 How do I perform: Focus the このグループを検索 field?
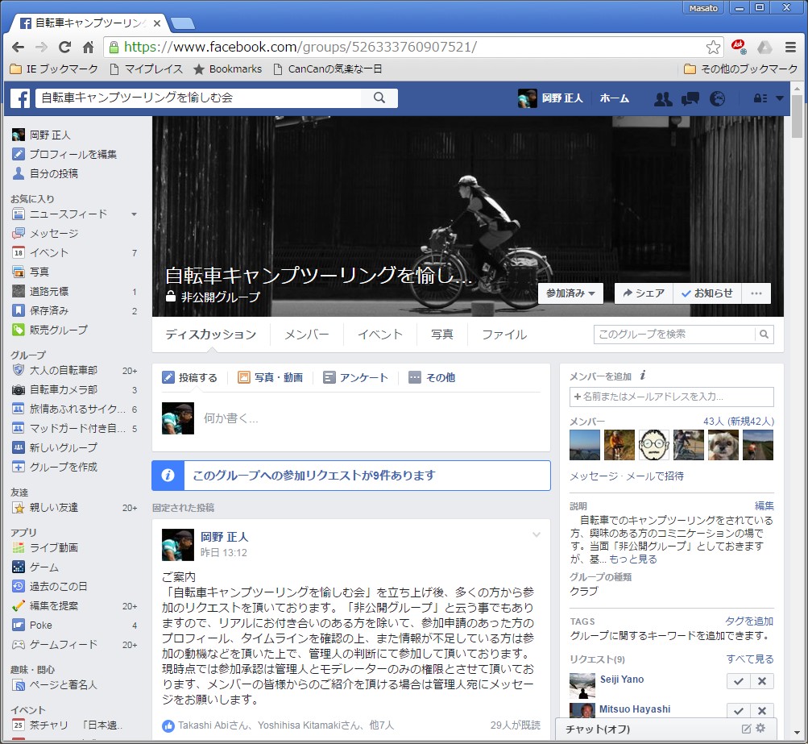click(674, 334)
